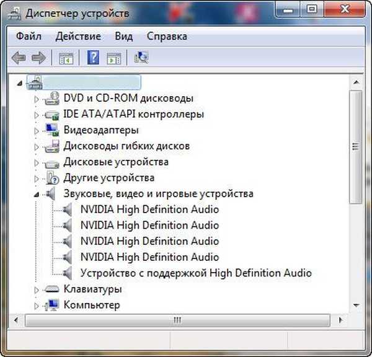Image resolution: width=372 pixels, height=357 pixels.
Task: Select Устройство с поддержкой High Definition Audio
Action: 196,273
